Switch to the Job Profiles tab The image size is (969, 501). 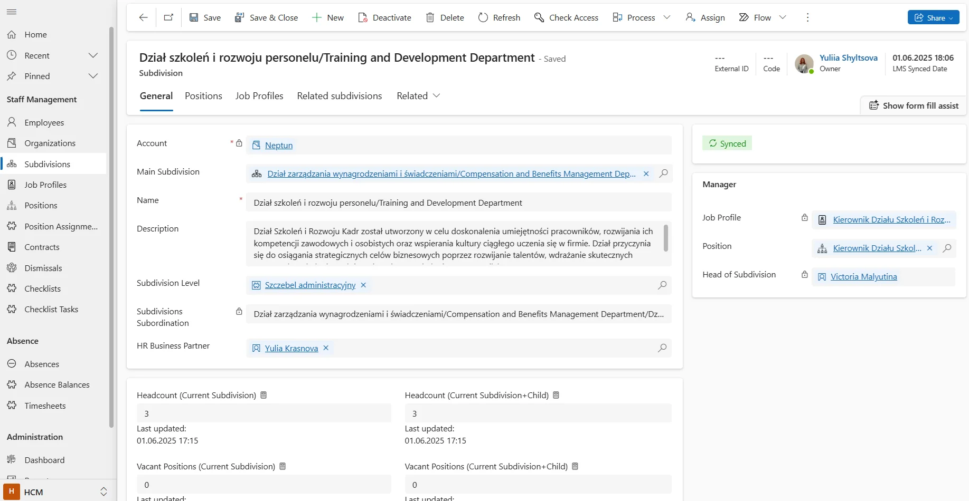tap(259, 96)
